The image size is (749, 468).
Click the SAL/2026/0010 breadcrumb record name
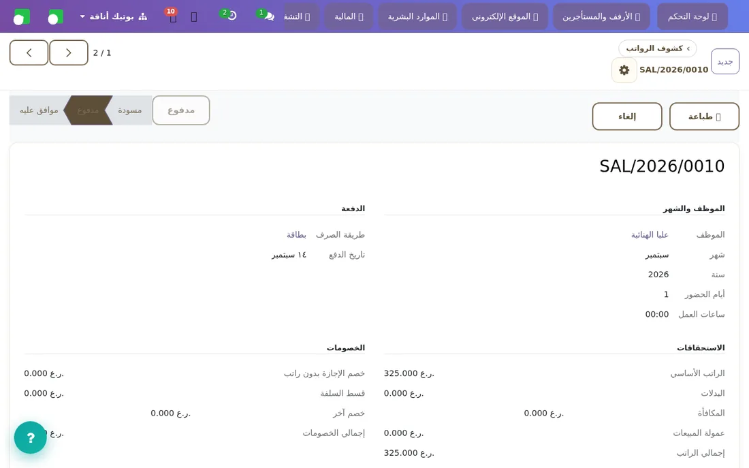[673, 69]
